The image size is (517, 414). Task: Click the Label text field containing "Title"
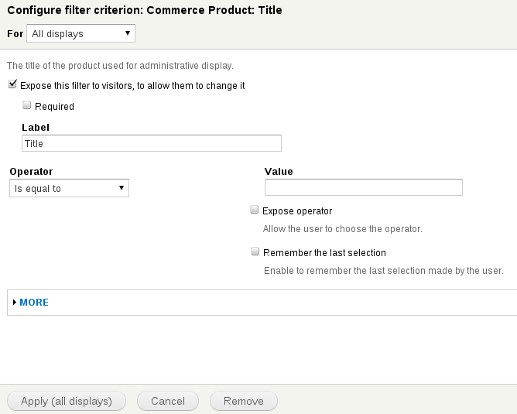point(151,143)
